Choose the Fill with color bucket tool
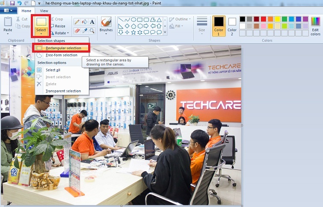This screenshot has height=207, width=323. [85, 22]
